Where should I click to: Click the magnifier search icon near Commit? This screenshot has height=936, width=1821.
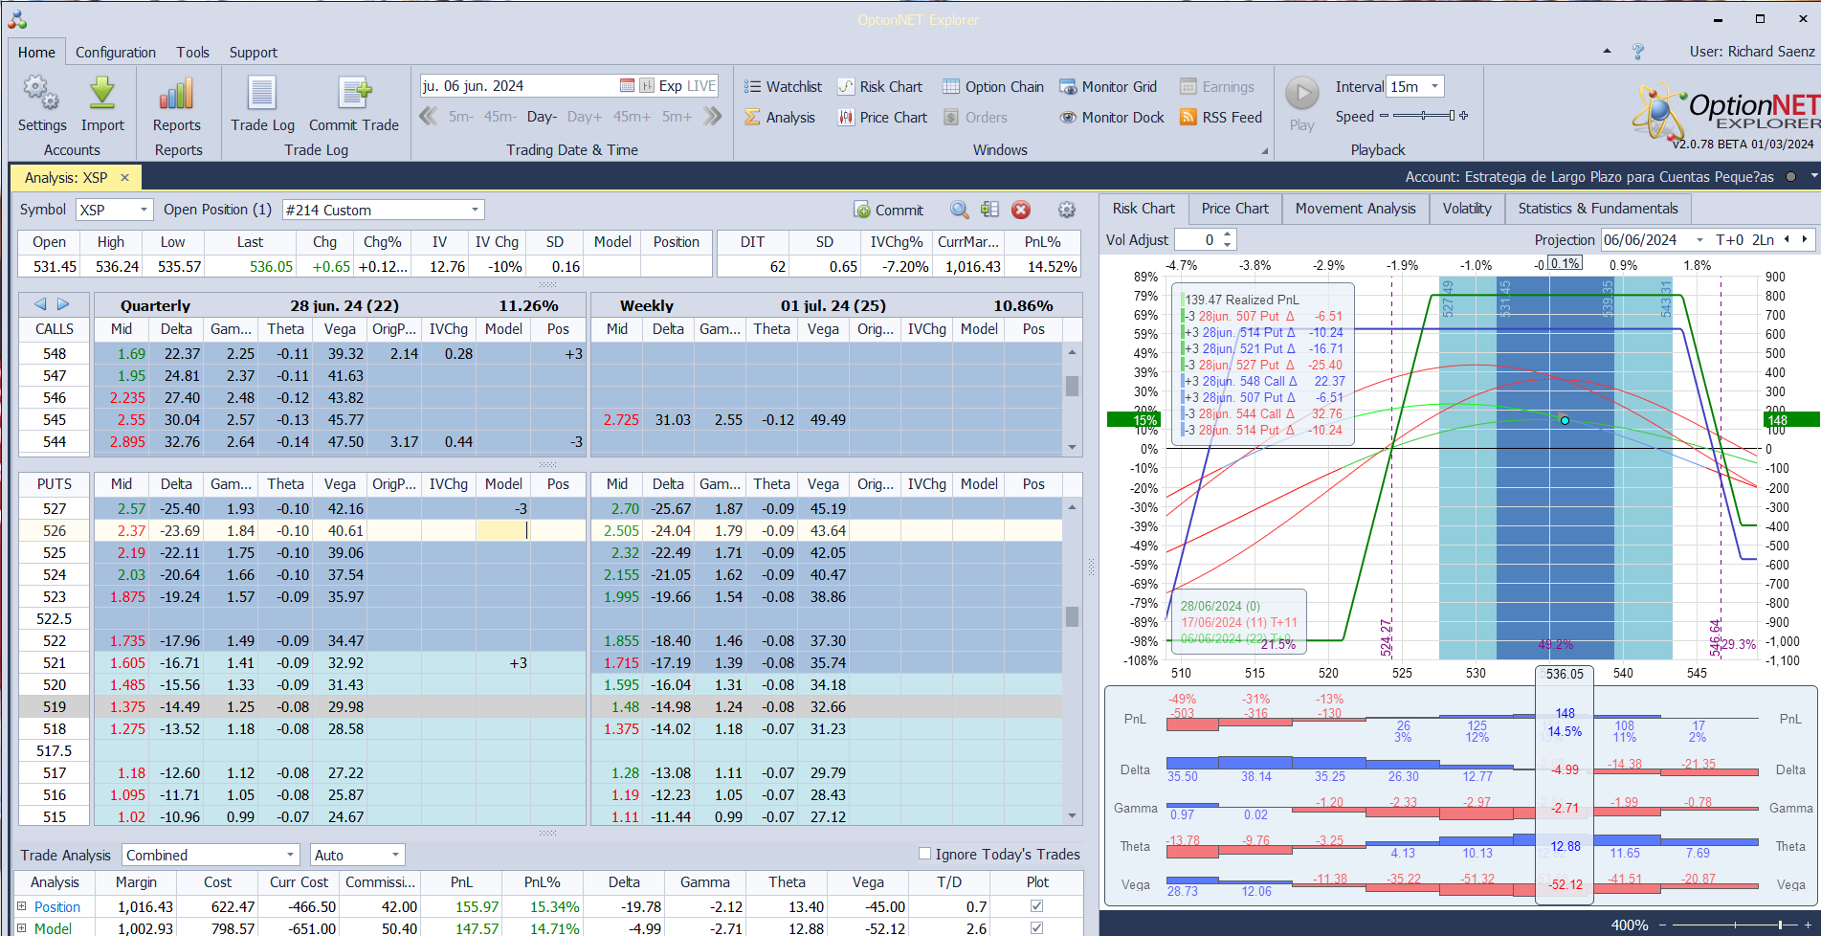(959, 210)
